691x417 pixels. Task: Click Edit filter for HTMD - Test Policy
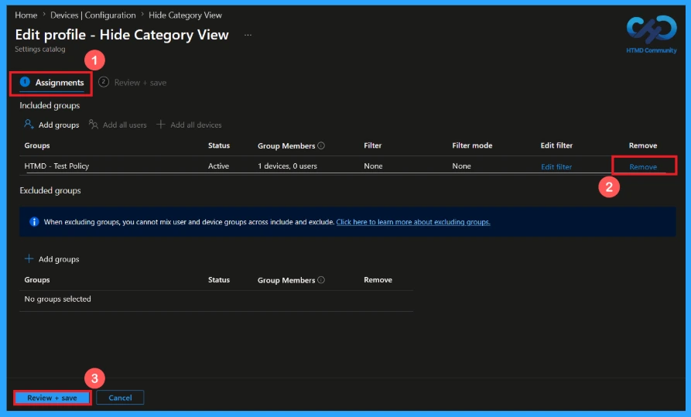556,166
